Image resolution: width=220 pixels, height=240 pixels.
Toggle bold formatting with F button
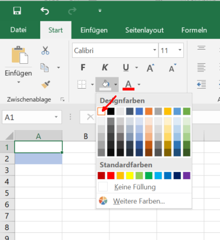pyautogui.click(x=83, y=67)
